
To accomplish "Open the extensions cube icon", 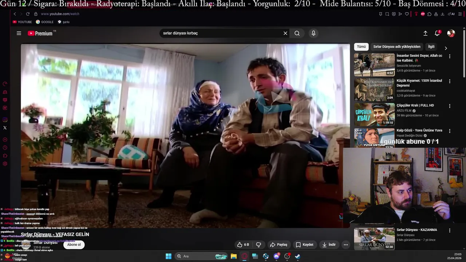I will [x=429, y=14].
